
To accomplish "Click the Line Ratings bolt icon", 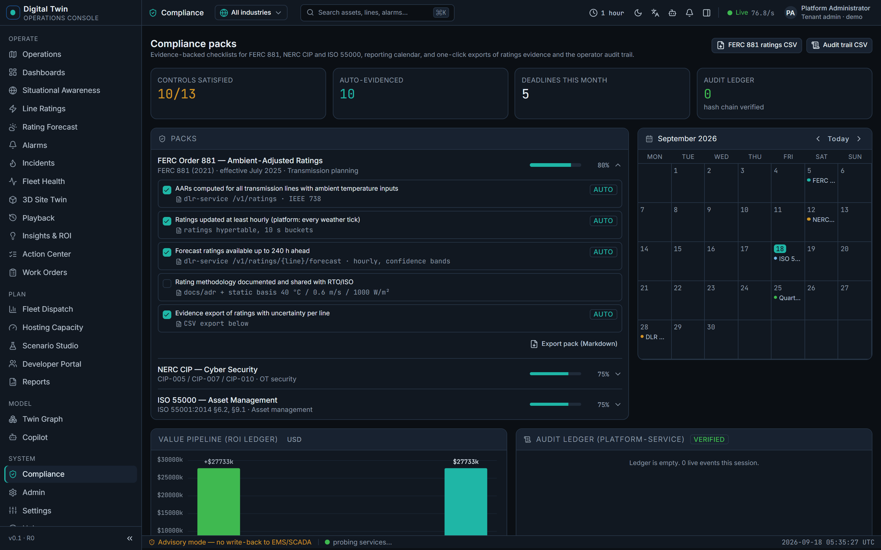I will pos(13,108).
